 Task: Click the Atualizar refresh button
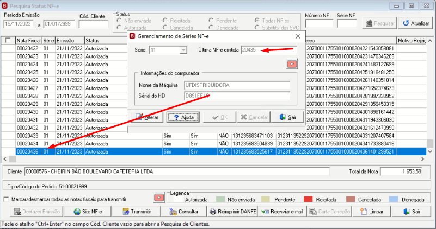[416, 23]
